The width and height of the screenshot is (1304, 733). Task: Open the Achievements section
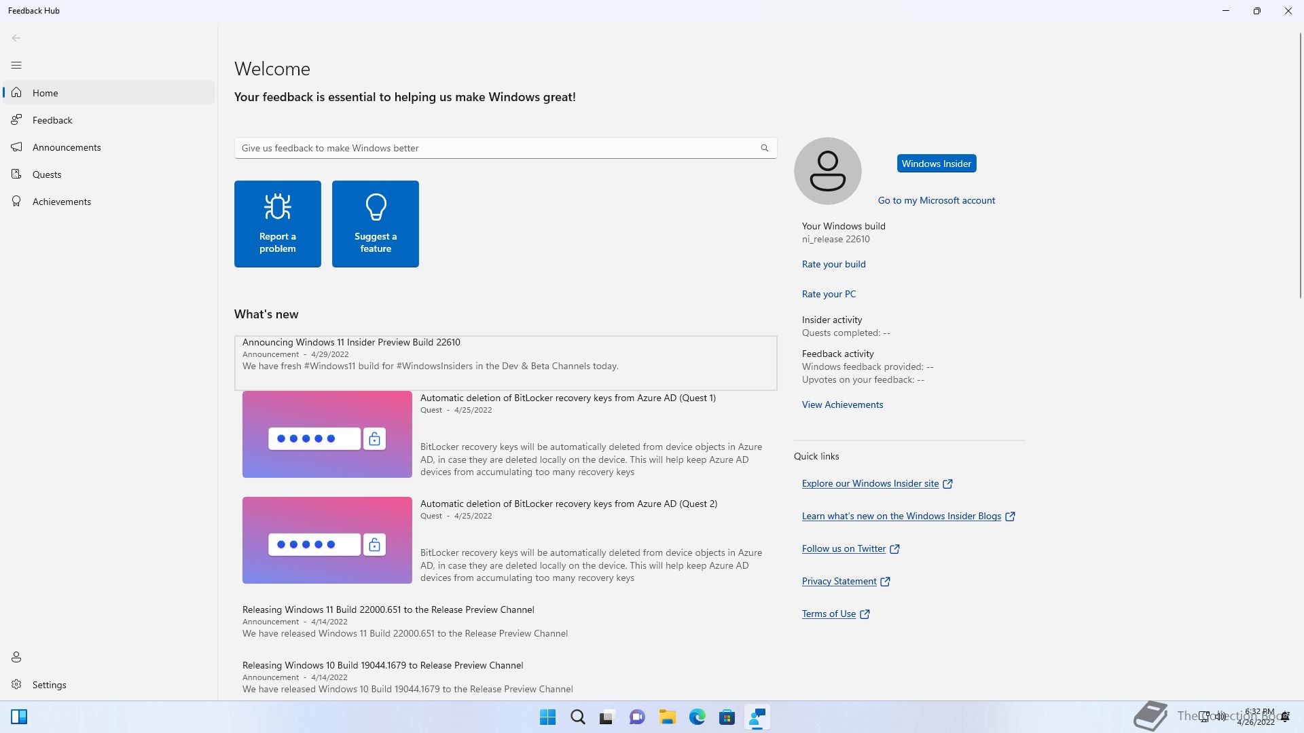pyautogui.click(x=109, y=202)
